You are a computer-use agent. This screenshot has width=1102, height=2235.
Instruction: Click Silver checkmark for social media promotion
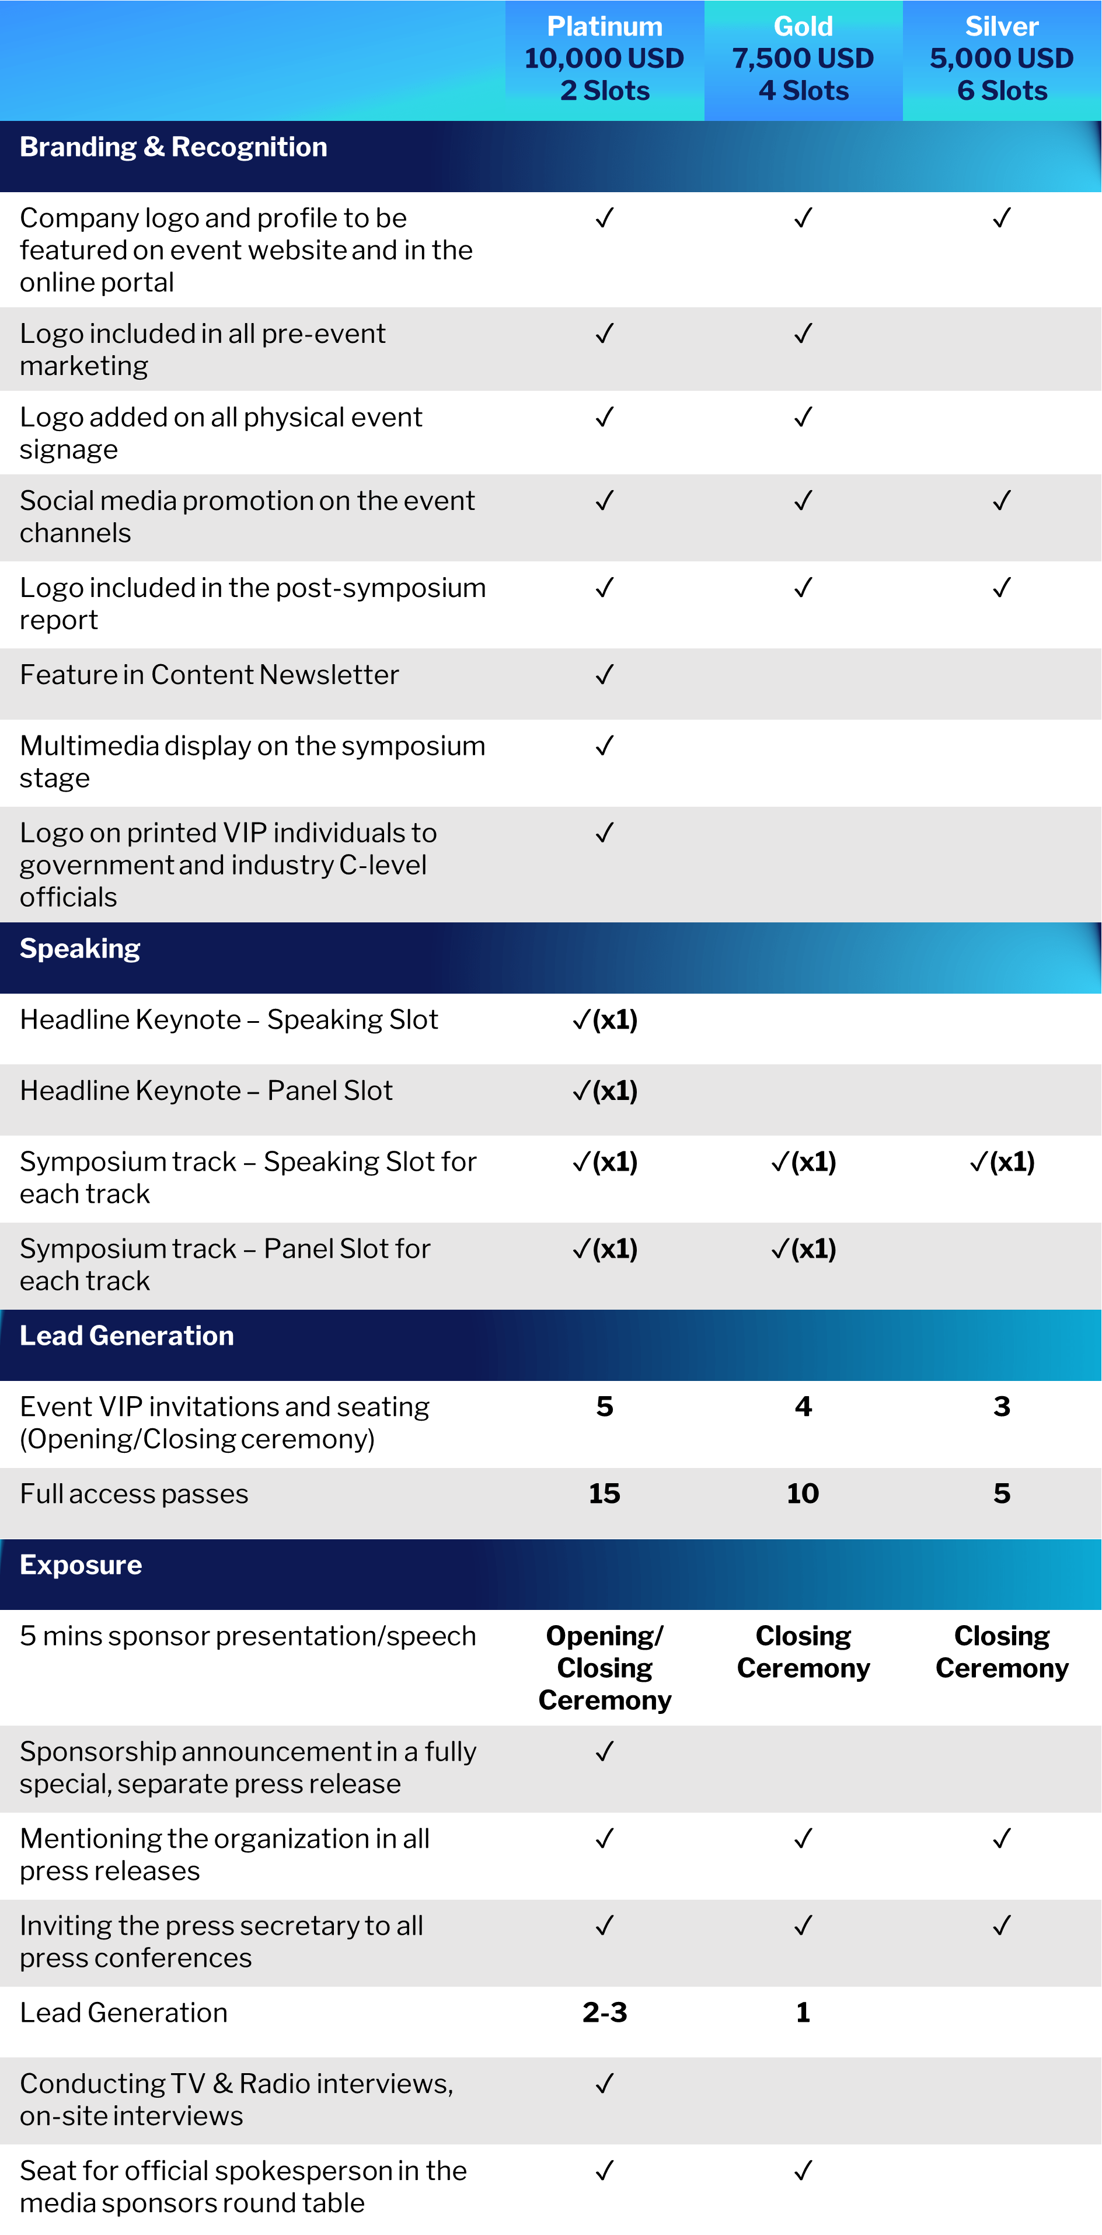(x=1002, y=501)
